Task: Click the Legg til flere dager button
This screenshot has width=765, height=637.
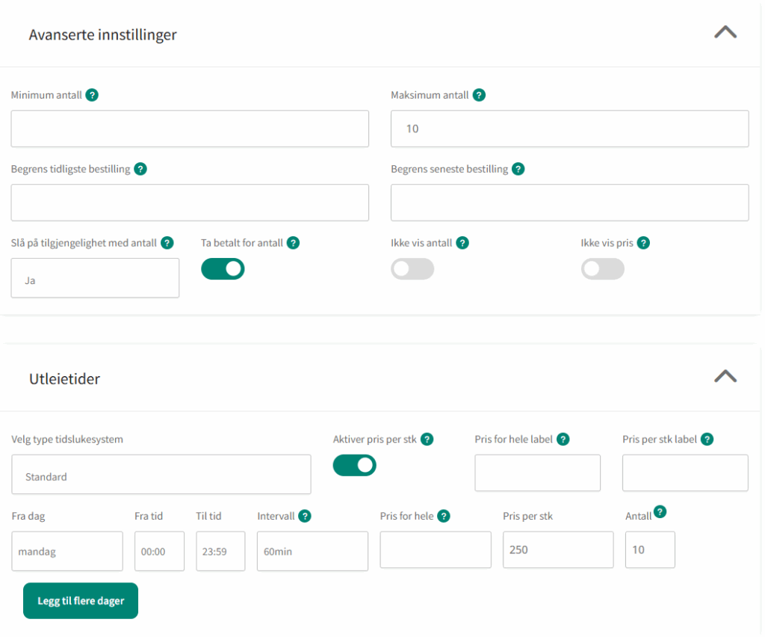Action: (81, 600)
